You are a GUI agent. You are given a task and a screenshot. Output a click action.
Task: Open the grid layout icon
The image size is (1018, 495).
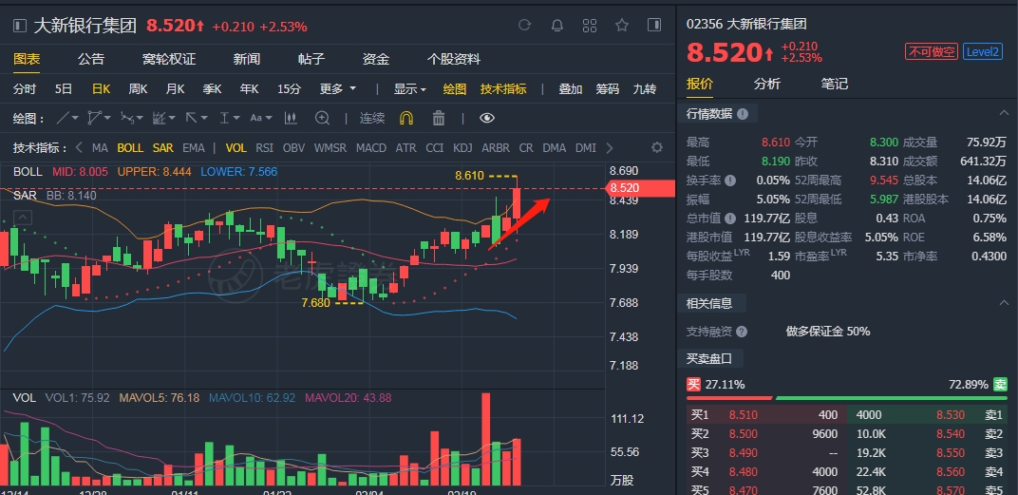pos(590,26)
